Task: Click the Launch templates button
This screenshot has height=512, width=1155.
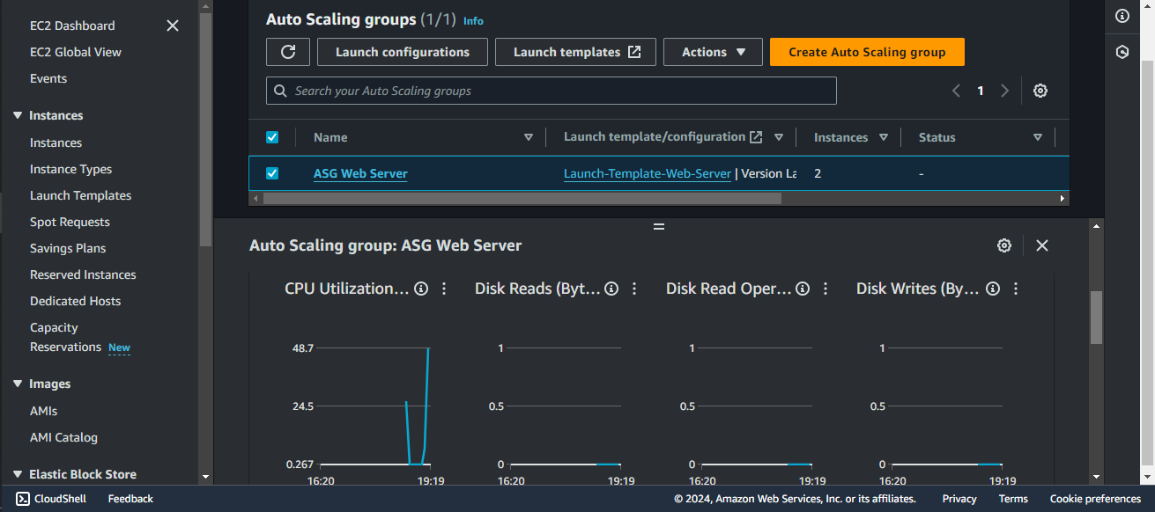Action: click(x=576, y=52)
